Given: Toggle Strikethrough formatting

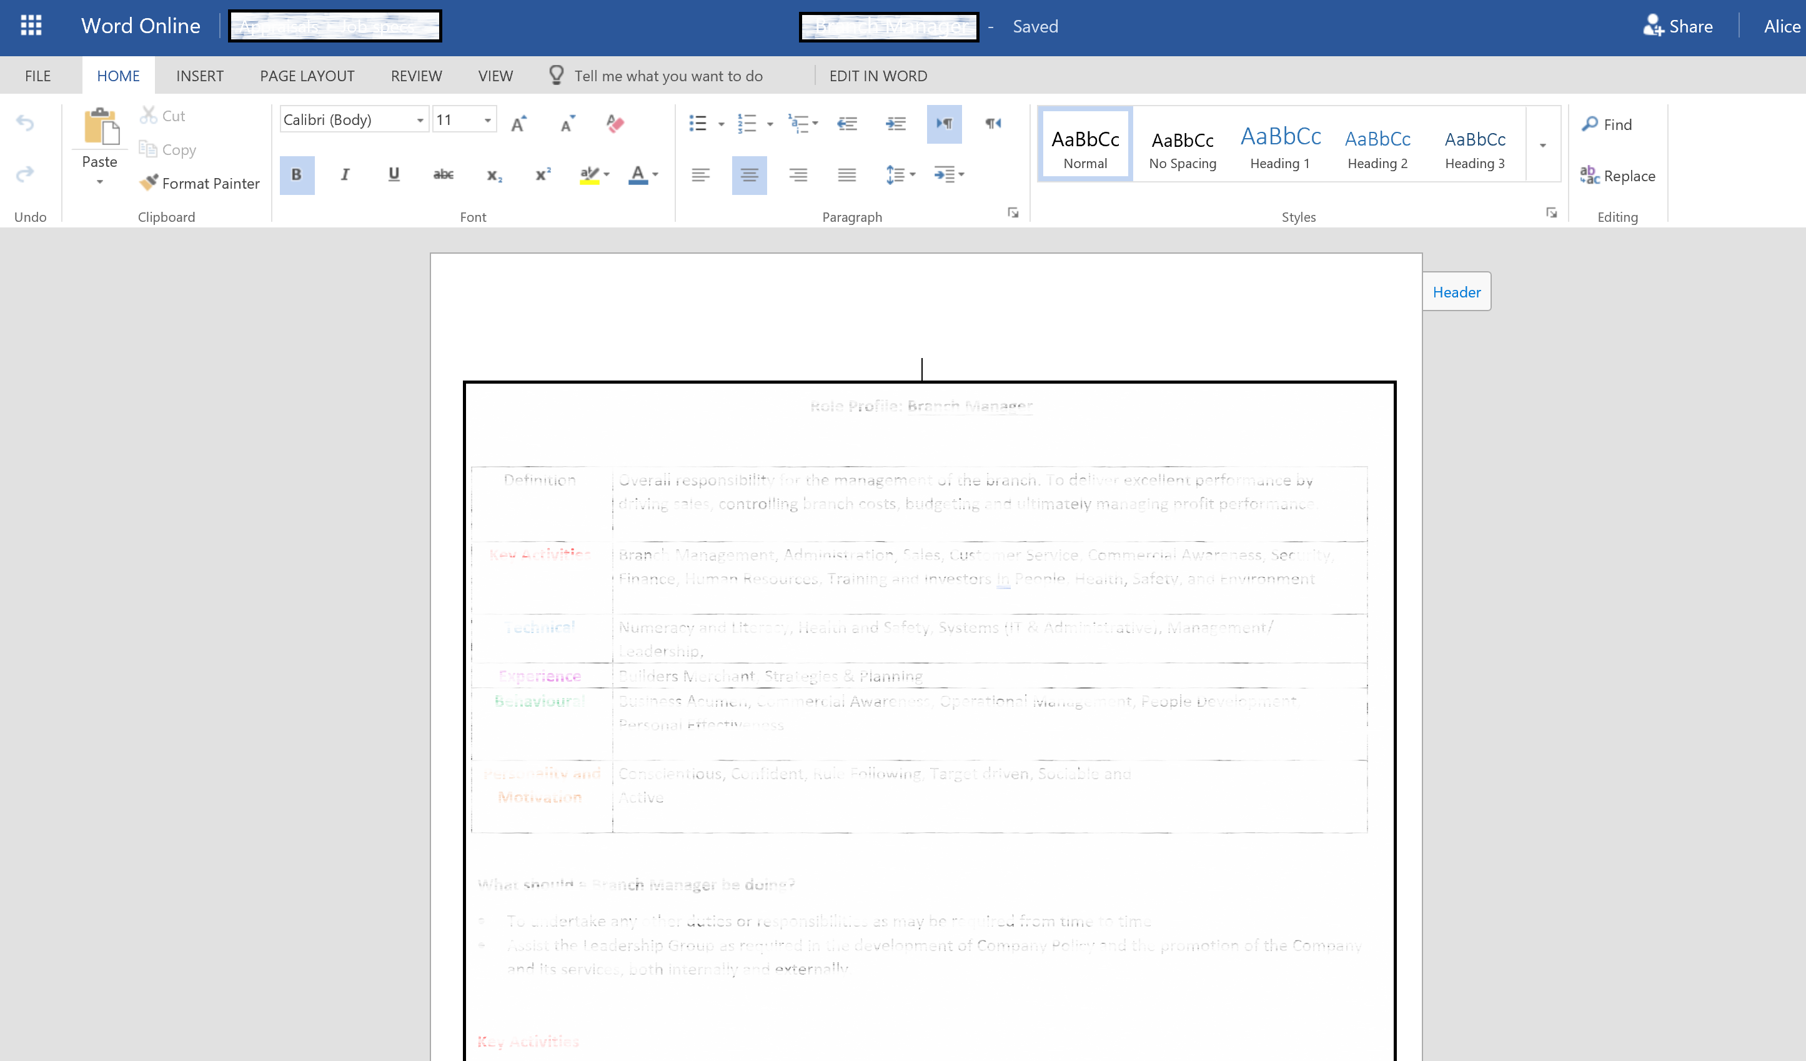Looking at the screenshot, I should coord(444,175).
